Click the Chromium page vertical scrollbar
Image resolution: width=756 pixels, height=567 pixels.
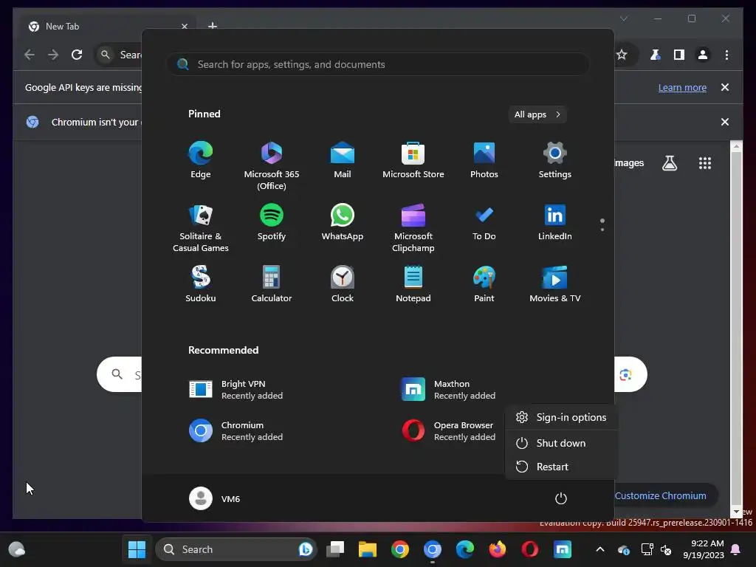point(736,329)
